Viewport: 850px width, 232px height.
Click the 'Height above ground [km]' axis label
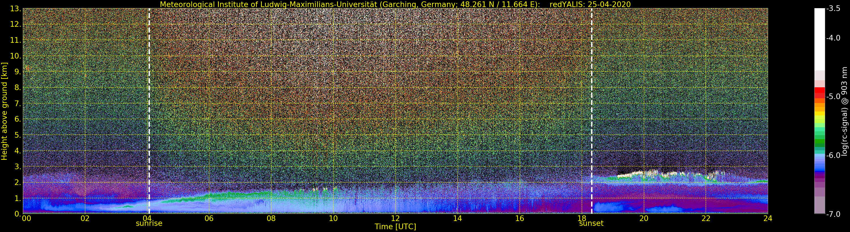(x=4, y=111)
